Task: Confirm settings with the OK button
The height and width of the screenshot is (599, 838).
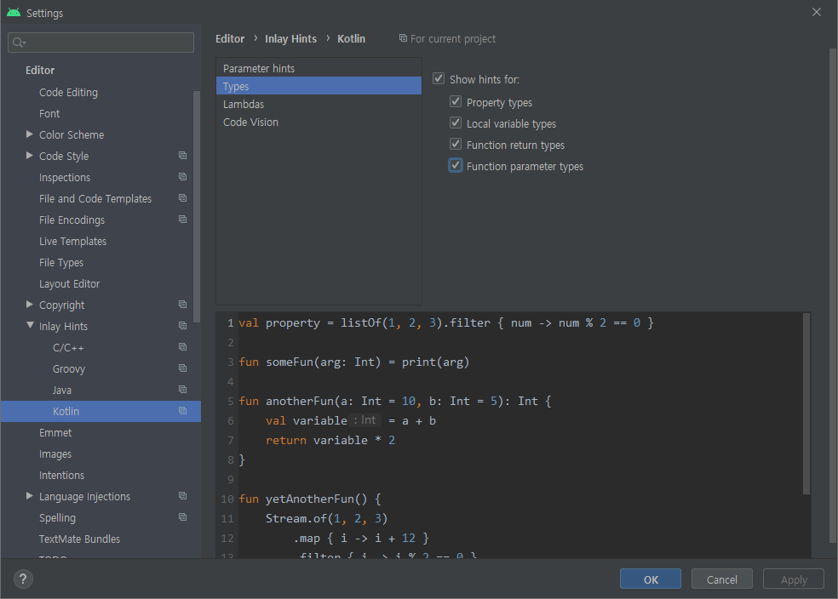Action: point(651,579)
